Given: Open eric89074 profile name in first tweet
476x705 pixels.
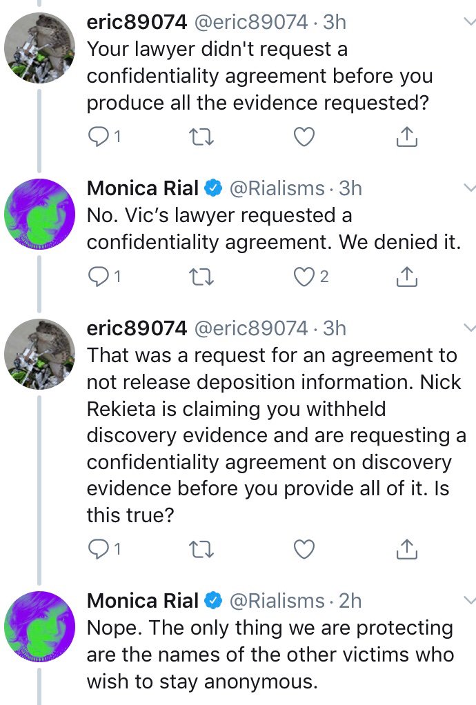Looking at the screenshot, I should [x=137, y=22].
